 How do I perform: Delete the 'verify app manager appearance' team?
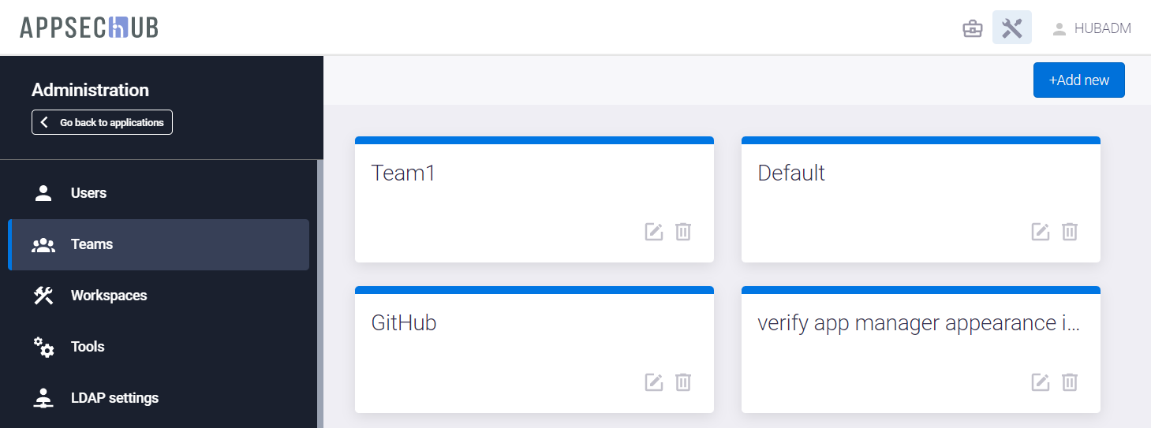1070,382
